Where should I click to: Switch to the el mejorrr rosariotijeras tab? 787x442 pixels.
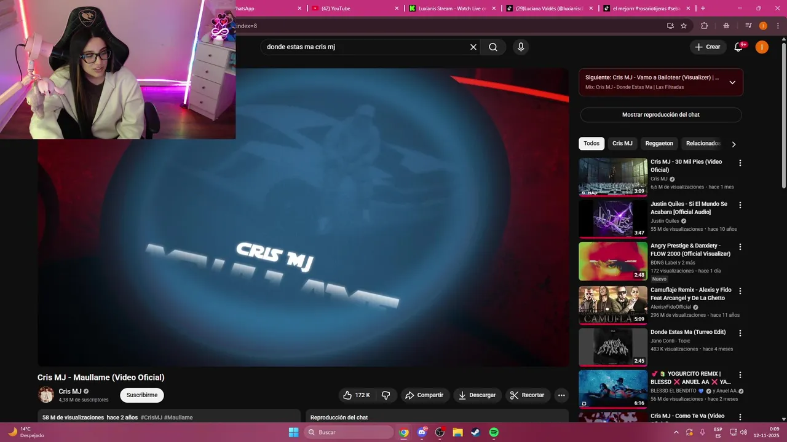[x=646, y=8]
